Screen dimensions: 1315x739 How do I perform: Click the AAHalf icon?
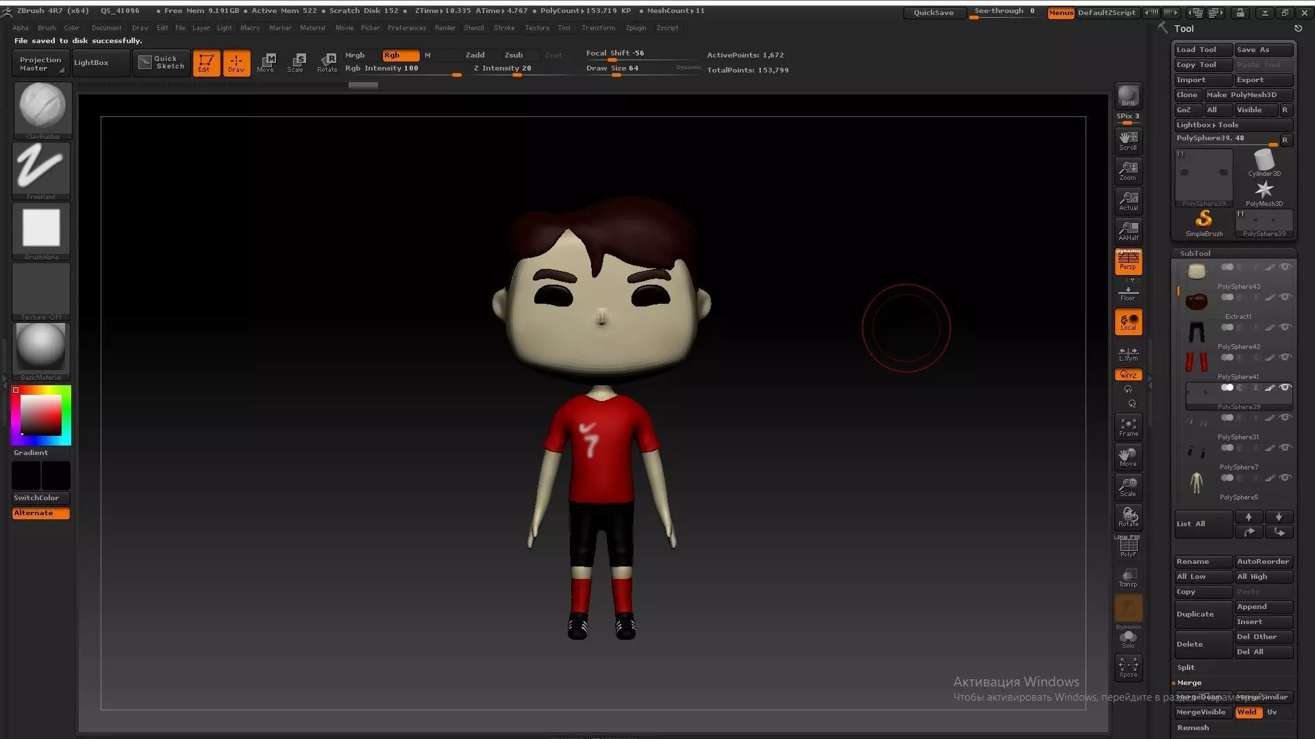[x=1128, y=231]
